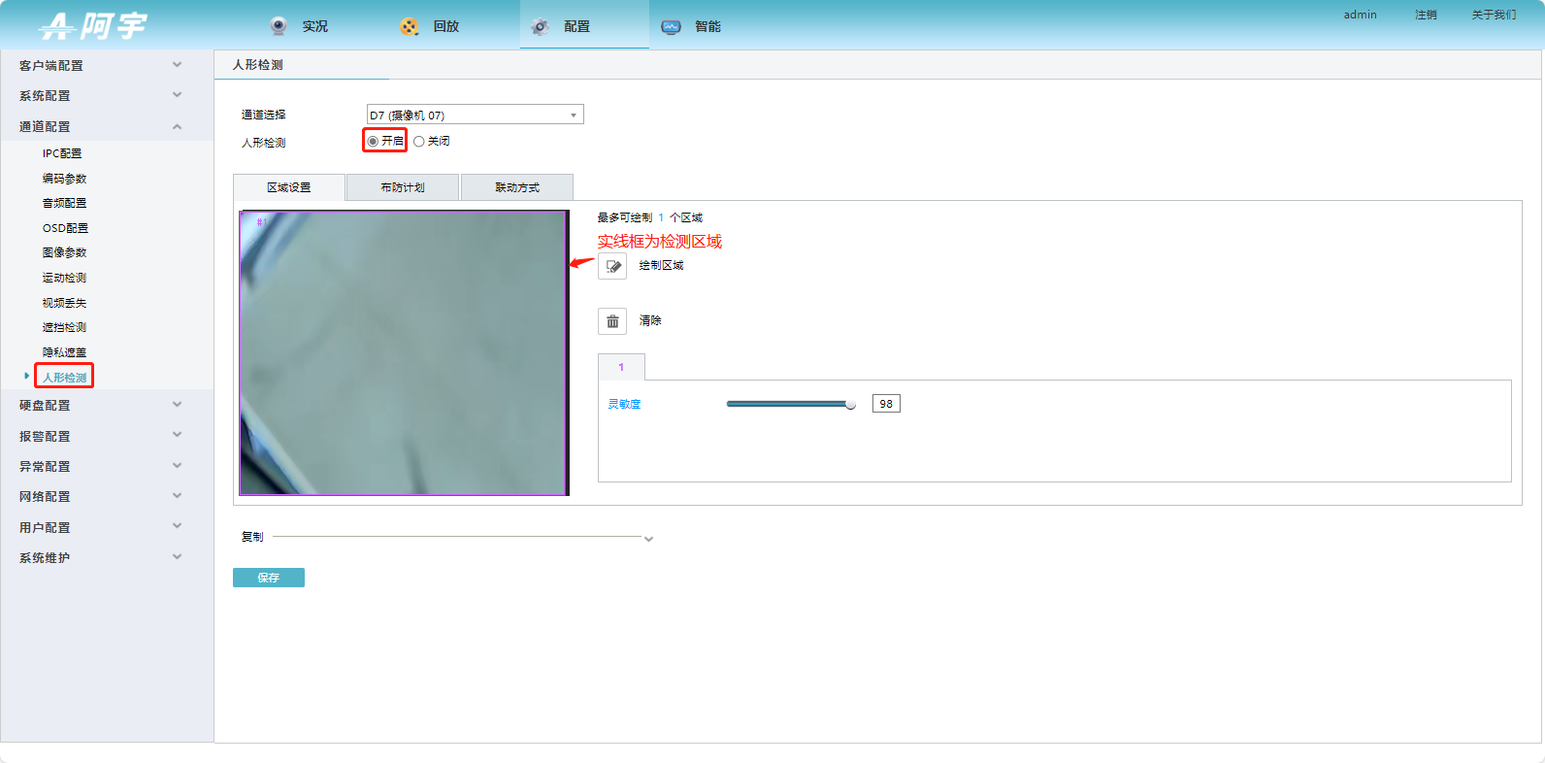Click the smart monitor icon
This screenshot has height=763, width=1545.
(x=672, y=26)
